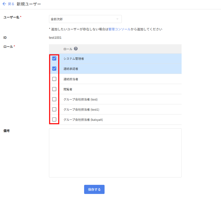Focus the 備考 text area
The width and height of the screenshot is (221, 198).
115,153
